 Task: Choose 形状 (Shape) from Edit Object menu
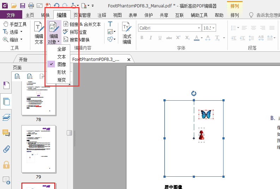[x=58, y=72]
